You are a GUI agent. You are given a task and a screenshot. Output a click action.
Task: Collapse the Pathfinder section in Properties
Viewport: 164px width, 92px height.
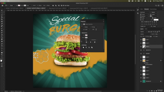click(81, 45)
